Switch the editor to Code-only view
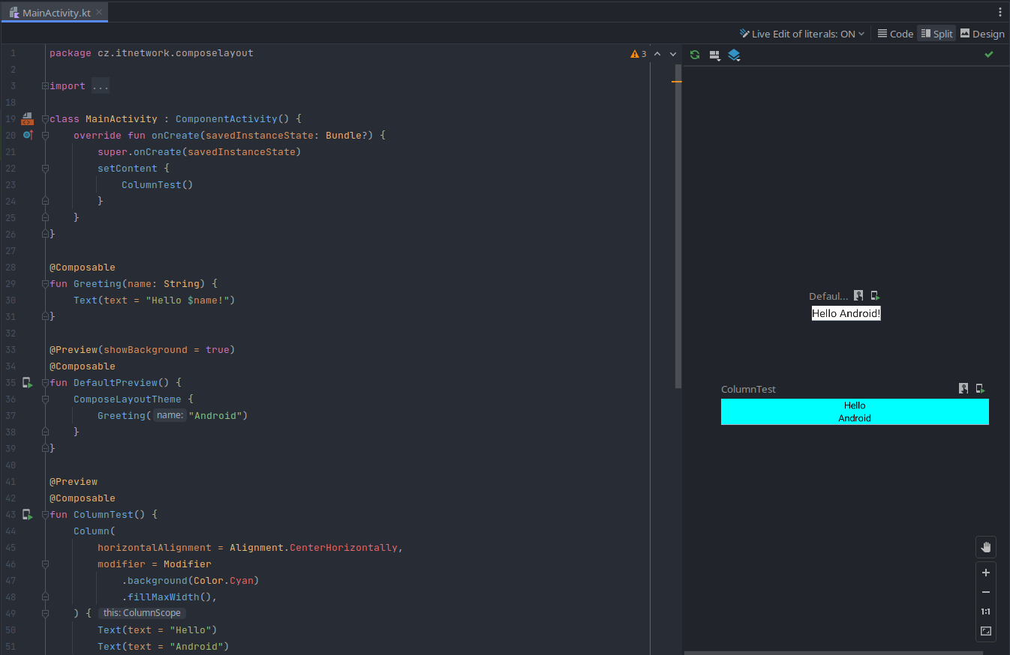 [894, 33]
